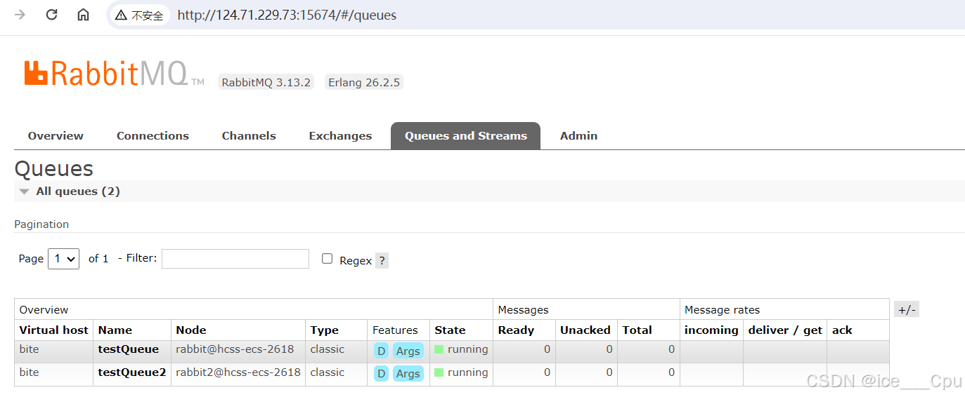Sort by the Unacked column header

coord(585,330)
